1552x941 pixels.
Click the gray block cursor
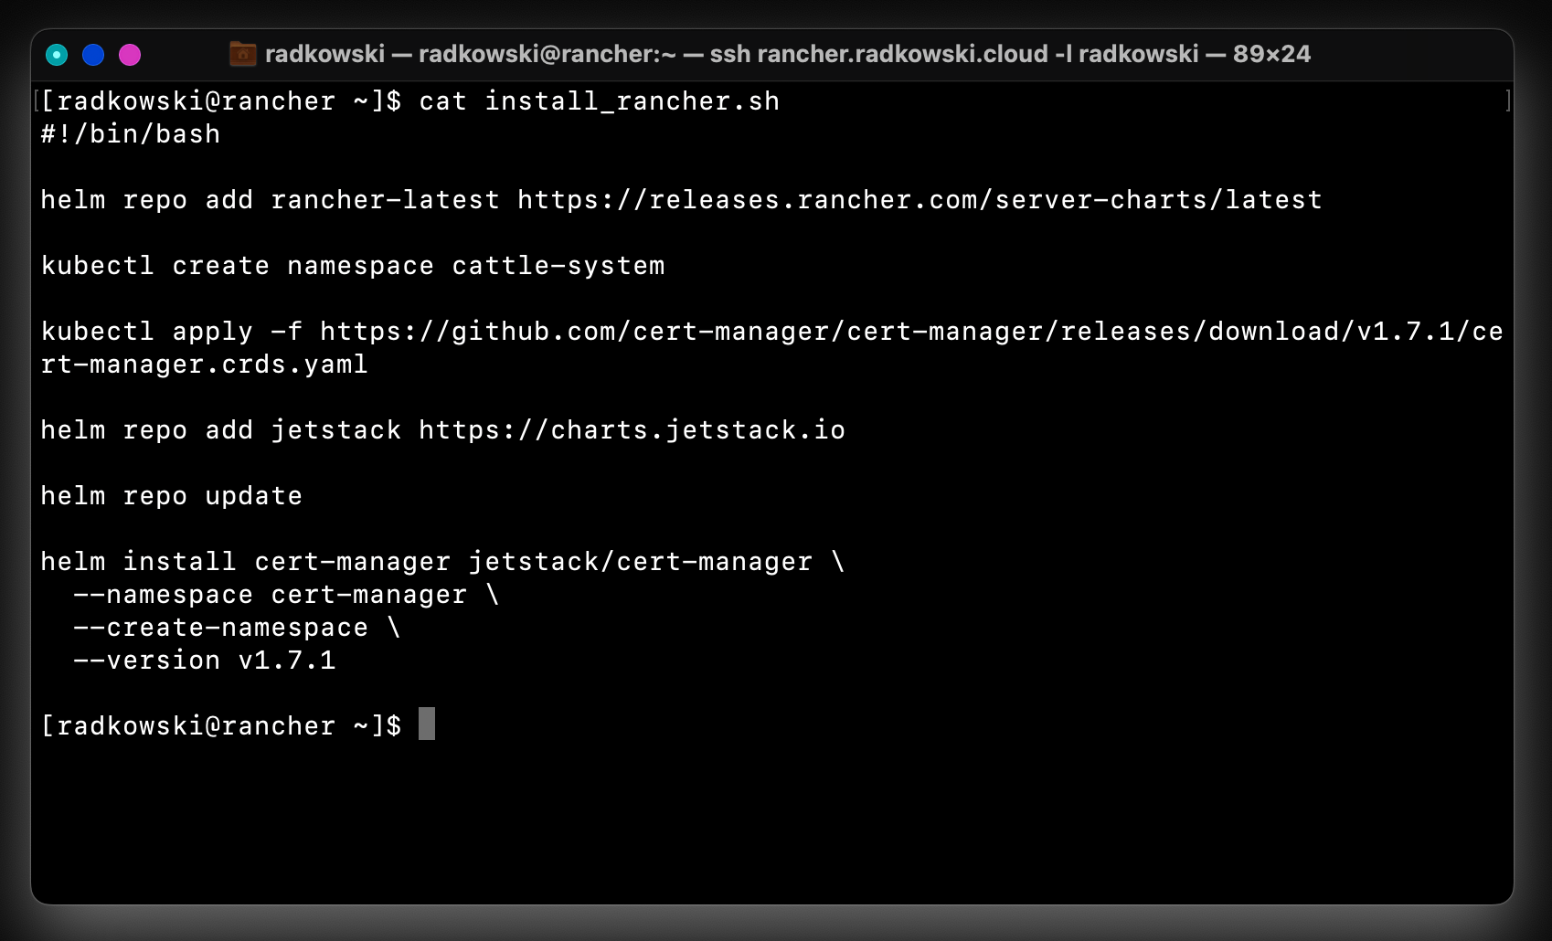(427, 724)
